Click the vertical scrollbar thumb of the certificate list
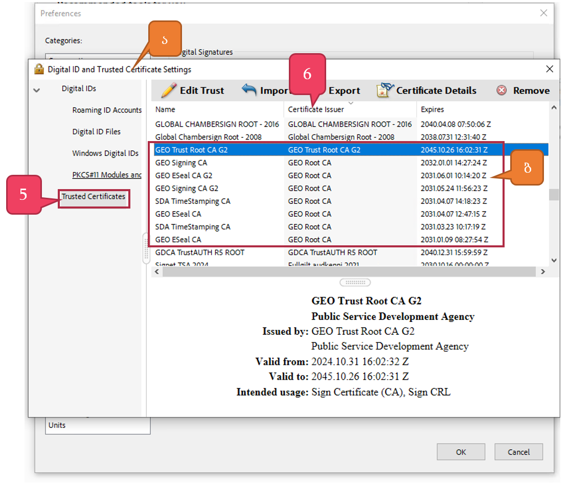569x483 pixels. pos(554,195)
